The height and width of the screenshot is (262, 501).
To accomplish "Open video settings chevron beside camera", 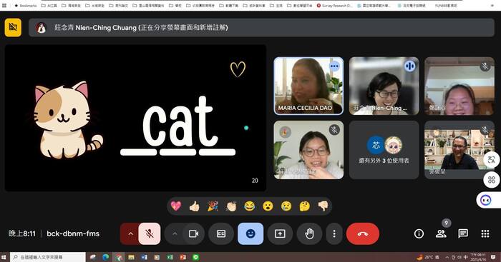I will click(x=175, y=233).
